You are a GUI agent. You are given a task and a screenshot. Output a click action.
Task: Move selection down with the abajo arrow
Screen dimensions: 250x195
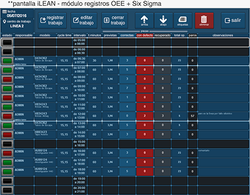(x=163, y=21)
